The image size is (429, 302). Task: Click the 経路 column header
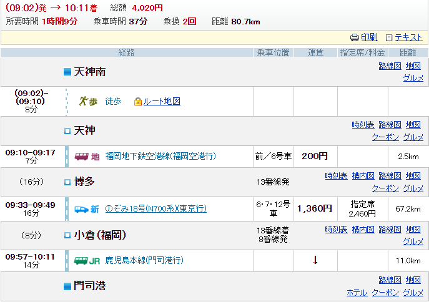point(127,52)
